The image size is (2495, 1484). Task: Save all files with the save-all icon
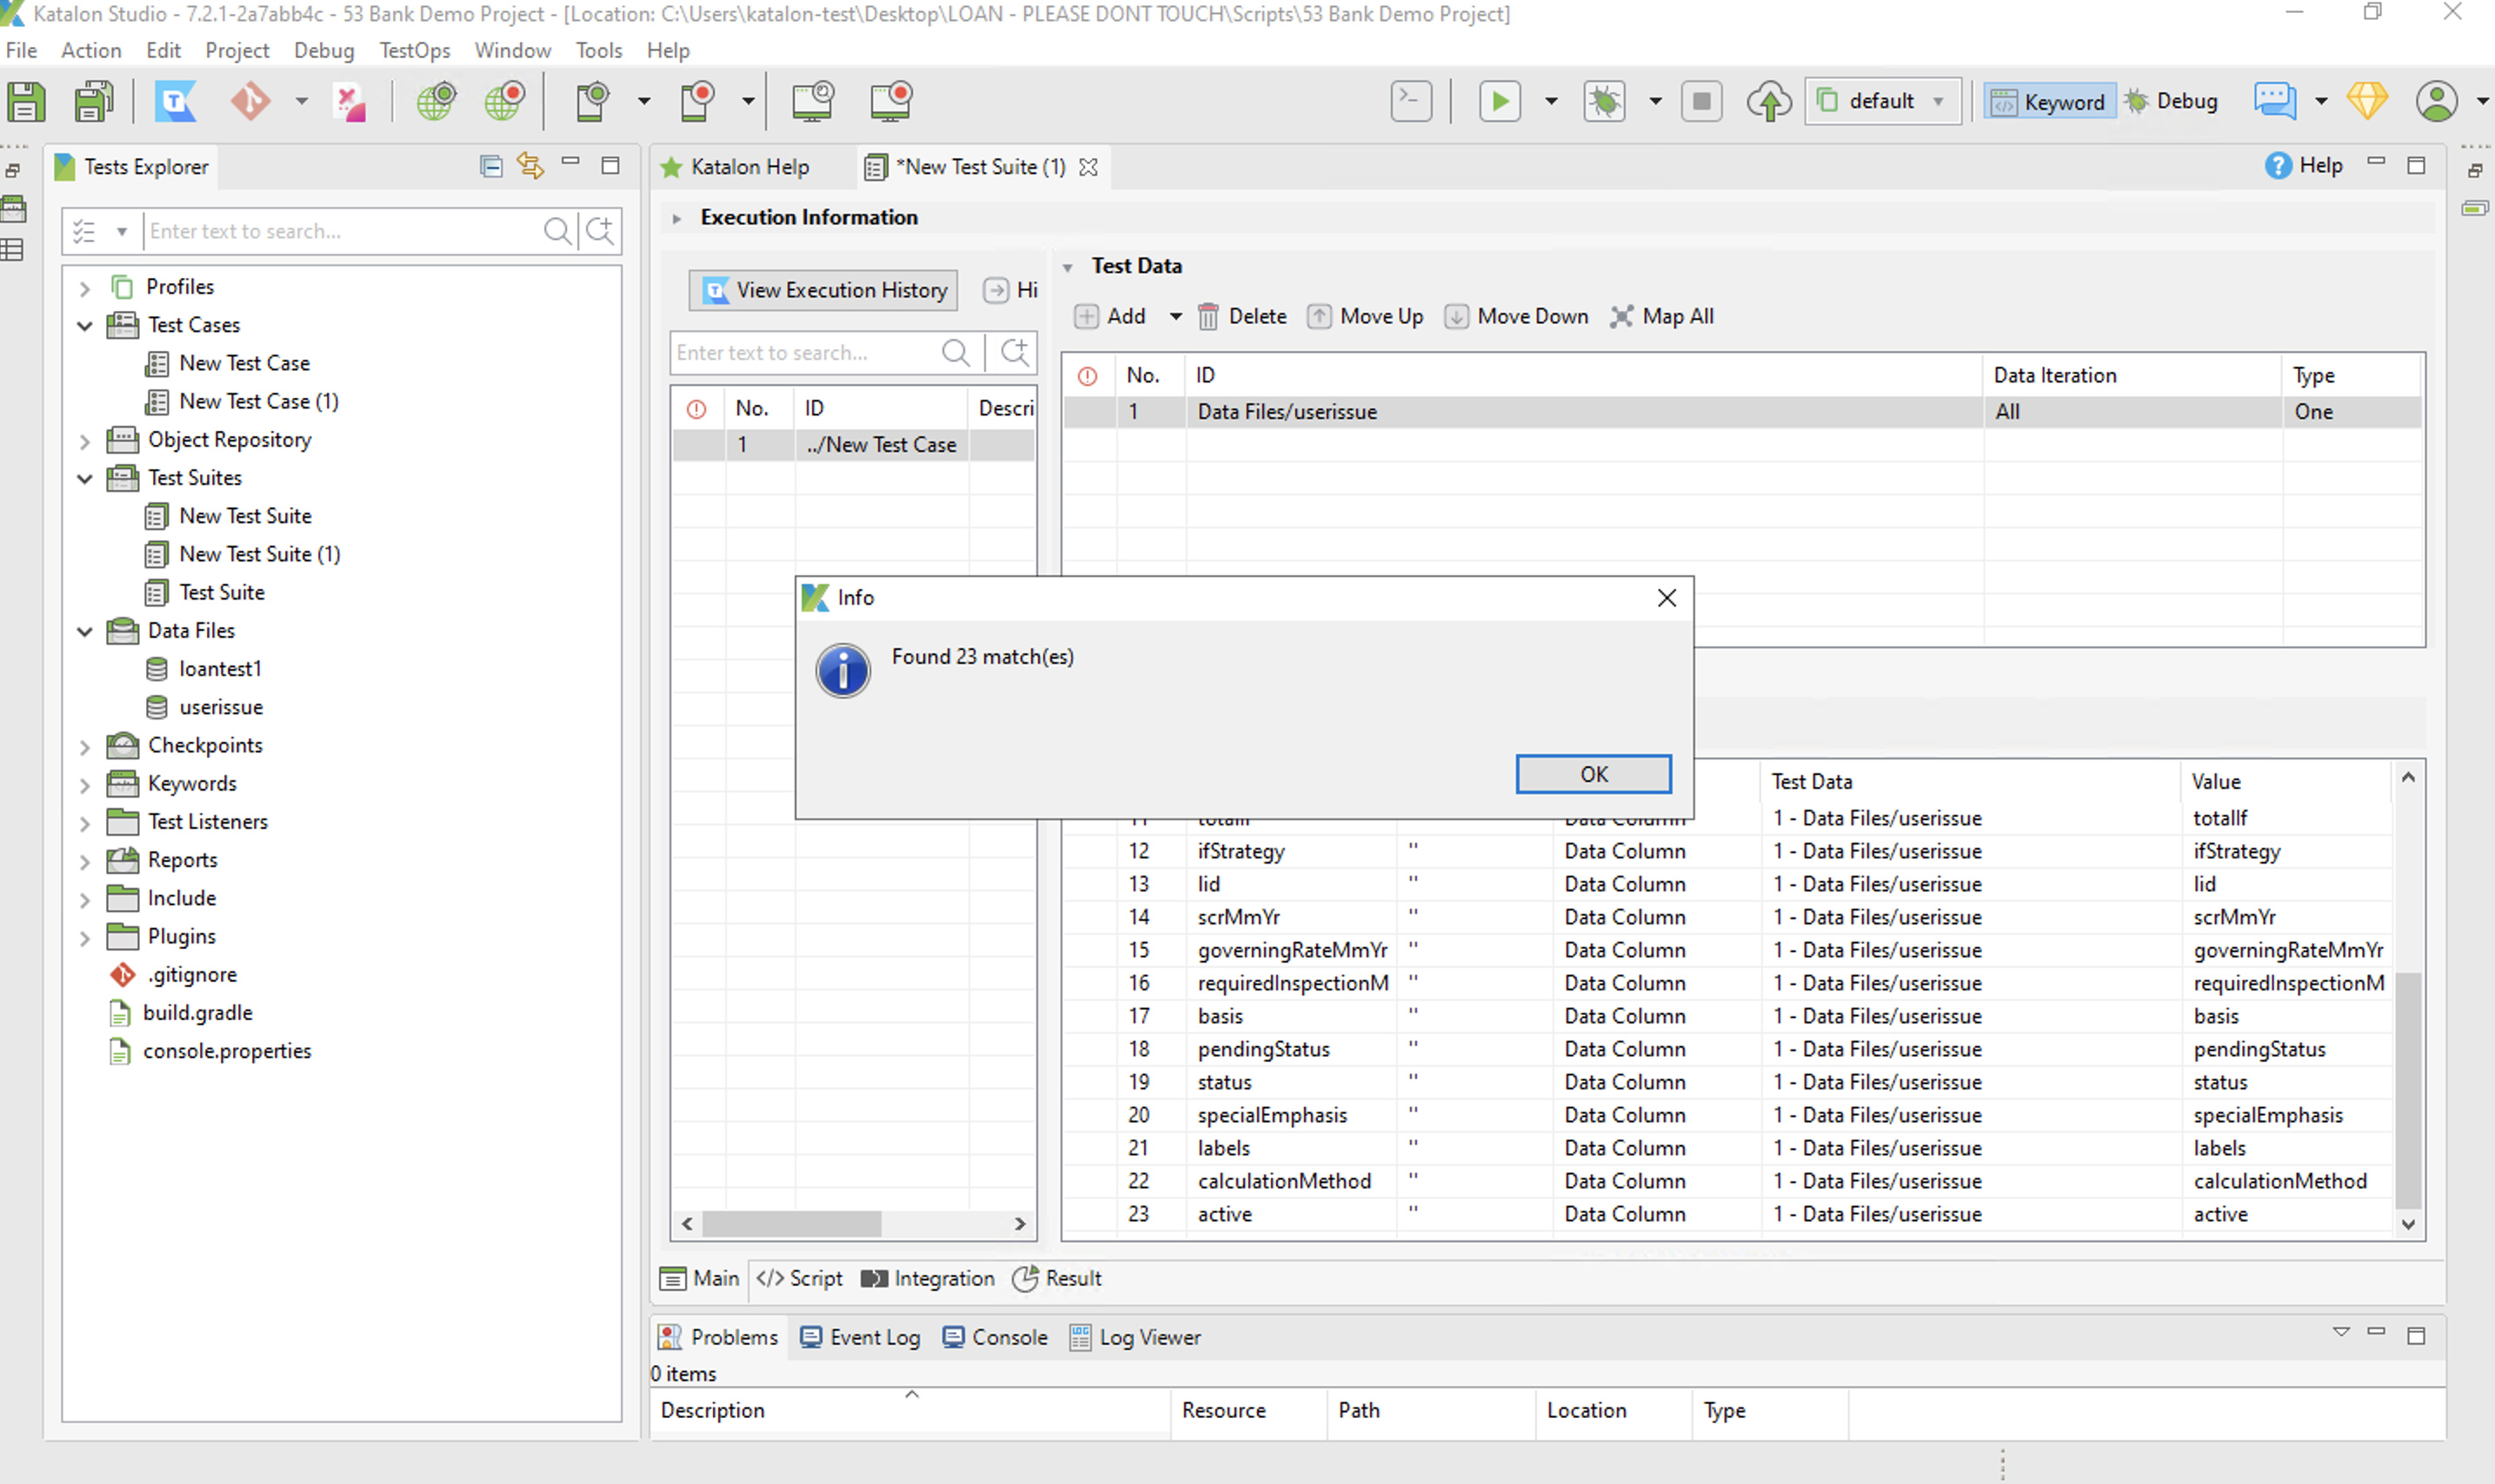tap(93, 101)
